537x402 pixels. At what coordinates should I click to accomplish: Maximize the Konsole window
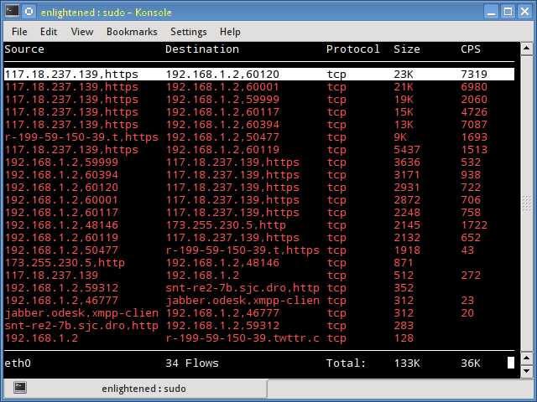pos(508,12)
